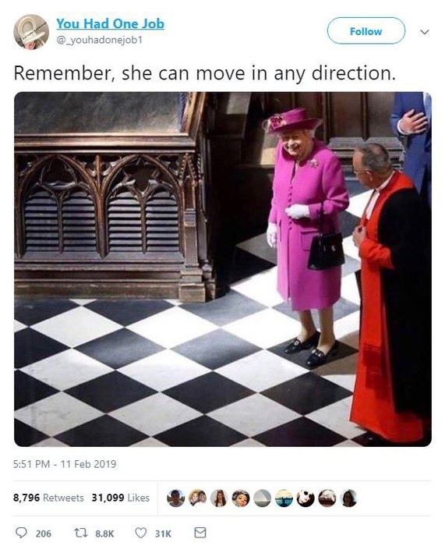The height and width of the screenshot is (546, 445).
Task: Click the panda liker avatar
Action: click(x=305, y=498)
